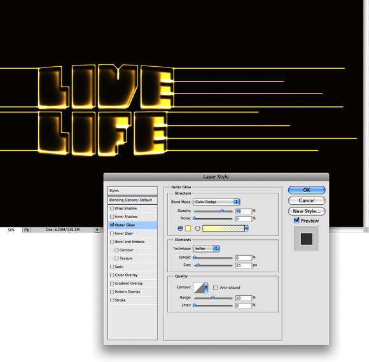Click the Size slider handle
The width and height of the screenshot is (369, 362).
tap(198, 265)
